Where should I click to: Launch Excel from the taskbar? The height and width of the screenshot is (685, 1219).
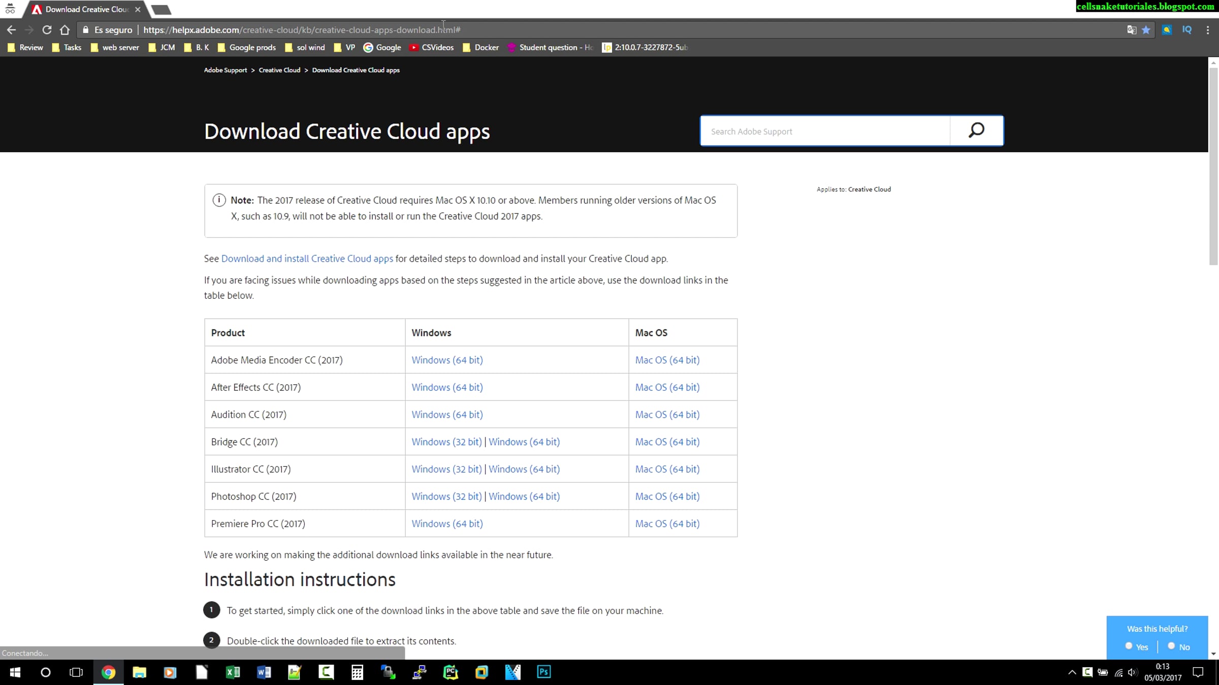tap(233, 672)
